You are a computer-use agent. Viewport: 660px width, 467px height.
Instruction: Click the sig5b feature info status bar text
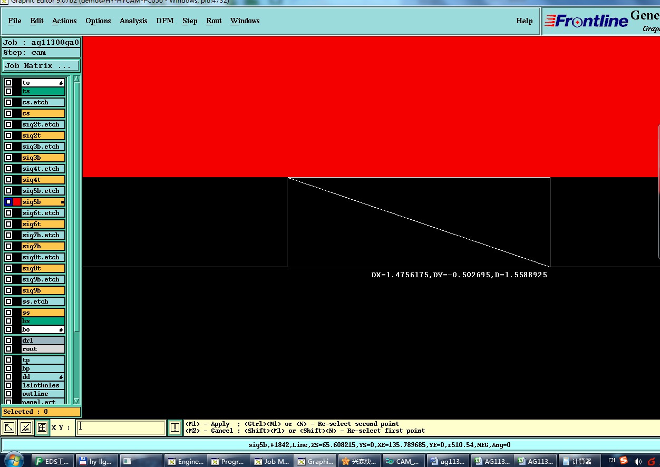click(x=380, y=445)
